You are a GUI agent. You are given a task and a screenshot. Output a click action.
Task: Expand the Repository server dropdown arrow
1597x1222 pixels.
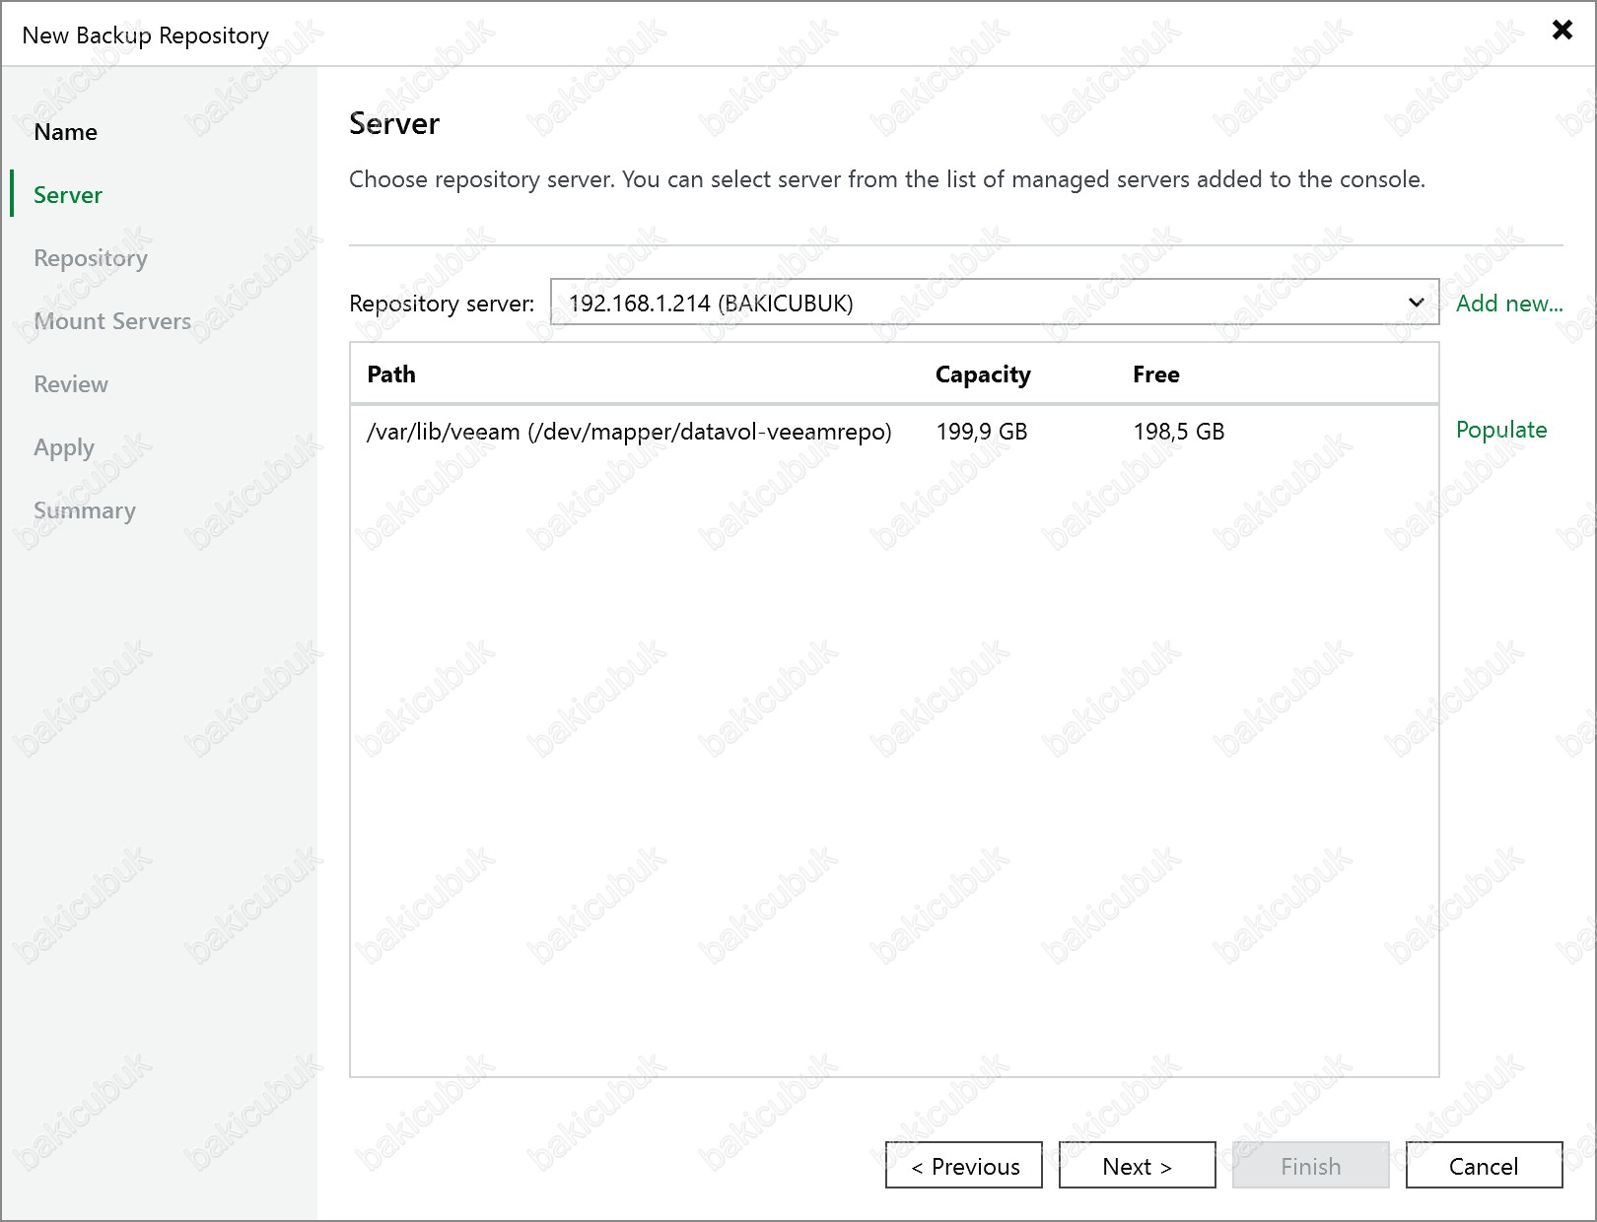pos(1416,303)
